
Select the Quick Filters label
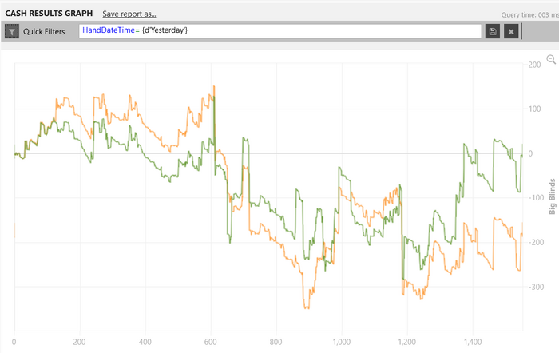(44, 31)
